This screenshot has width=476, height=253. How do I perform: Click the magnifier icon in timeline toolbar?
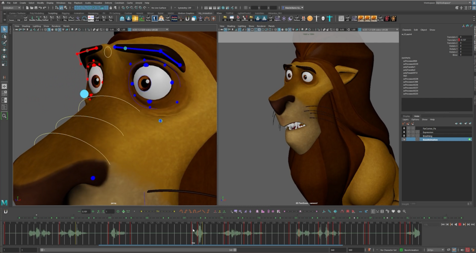pyautogui.click(x=404, y=211)
